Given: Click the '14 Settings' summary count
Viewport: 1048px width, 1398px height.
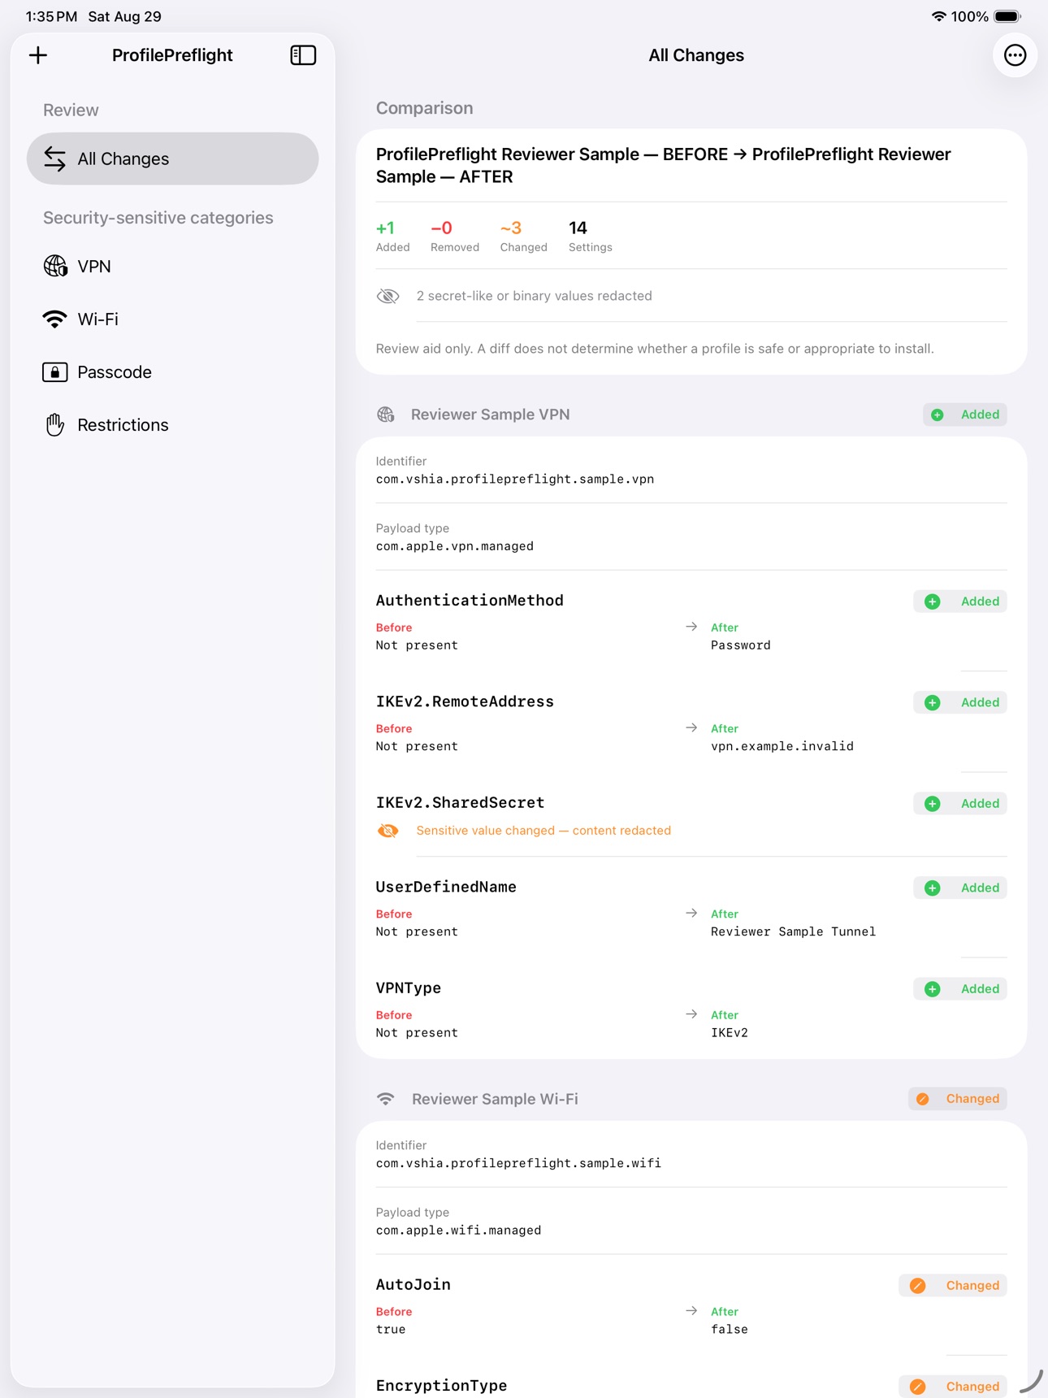Looking at the screenshot, I should (591, 237).
